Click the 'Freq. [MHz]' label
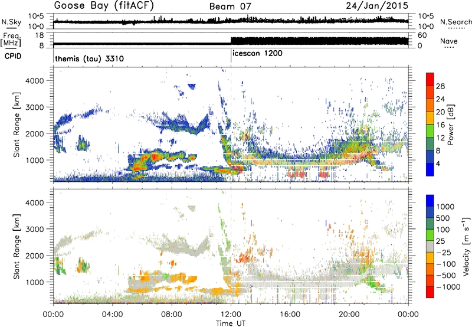Screen dimensions: 472x327 click(x=11, y=40)
